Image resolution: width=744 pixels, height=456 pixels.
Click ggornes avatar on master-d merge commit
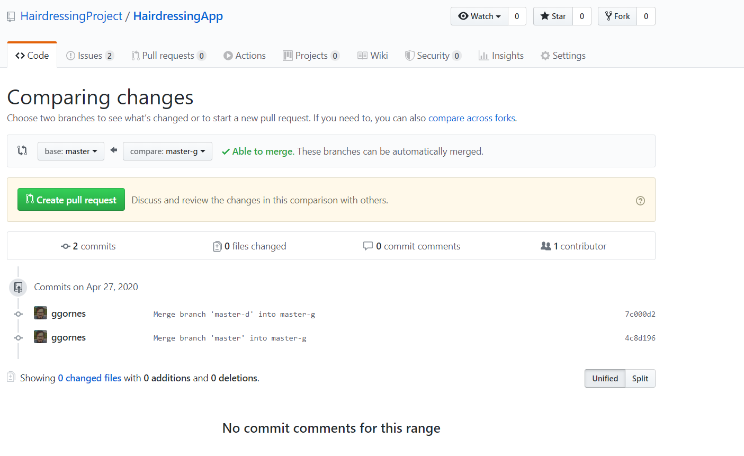click(40, 313)
